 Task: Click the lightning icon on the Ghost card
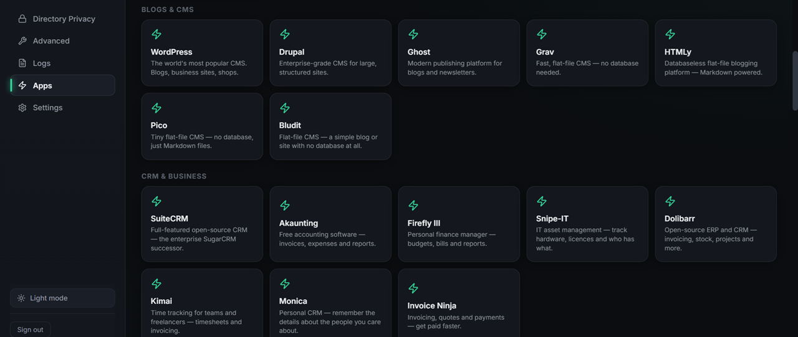click(413, 34)
